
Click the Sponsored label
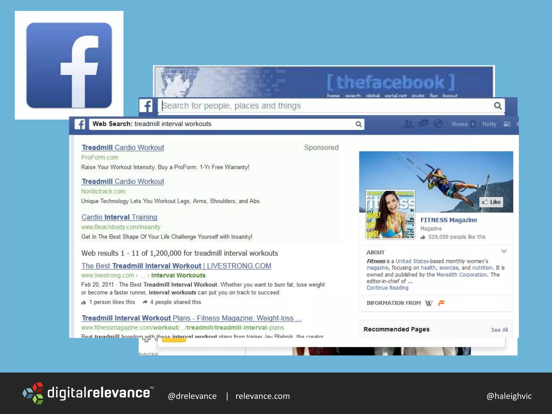coord(321,147)
